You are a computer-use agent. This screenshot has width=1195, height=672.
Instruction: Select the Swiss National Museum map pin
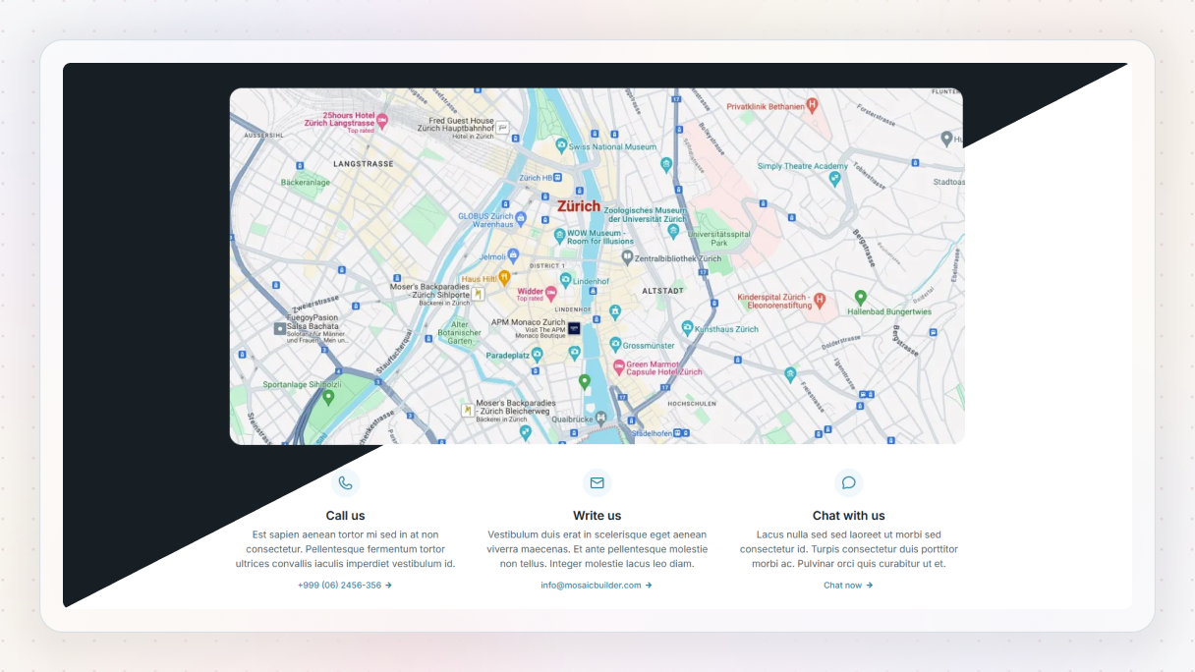tap(561, 145)
